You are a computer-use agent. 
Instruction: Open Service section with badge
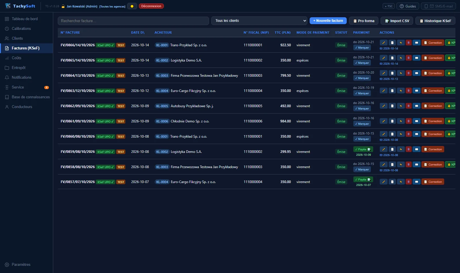pyautogui.click(x=26, y=87)
